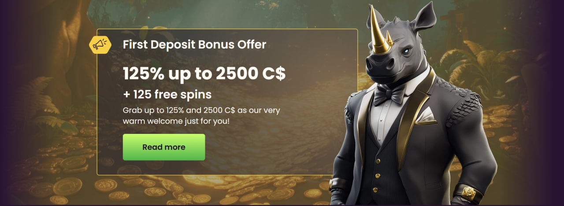Click the rhino's glowing eye

[406, 51]
